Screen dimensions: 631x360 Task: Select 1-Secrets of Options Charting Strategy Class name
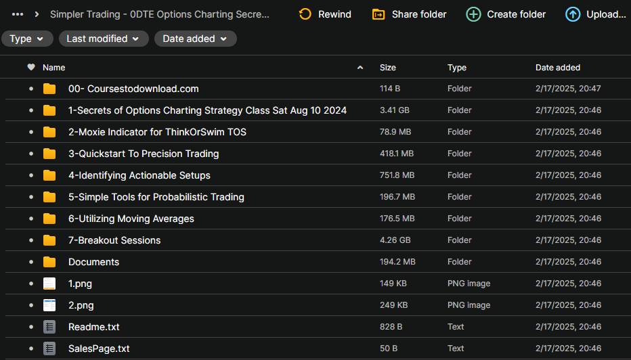207,110
